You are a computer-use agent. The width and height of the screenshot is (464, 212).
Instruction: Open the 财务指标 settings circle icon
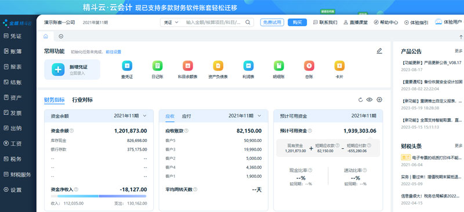379,100
